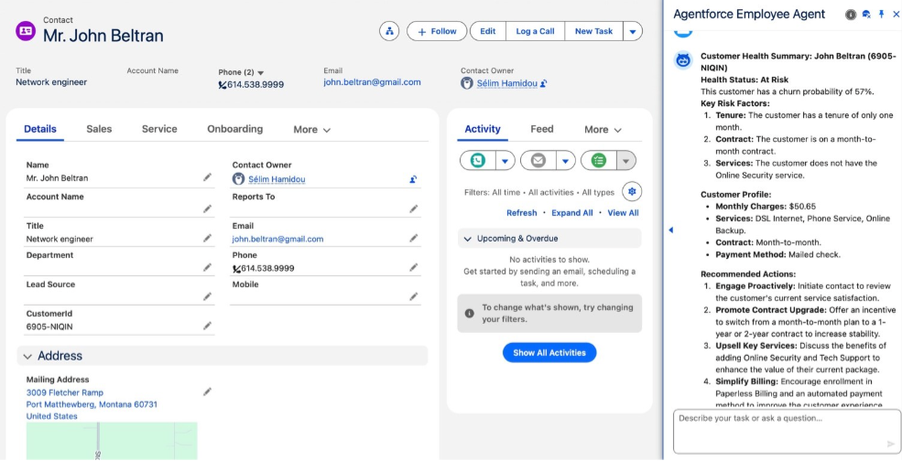Edit the CustomerId field pencil icon

(207, 326)
